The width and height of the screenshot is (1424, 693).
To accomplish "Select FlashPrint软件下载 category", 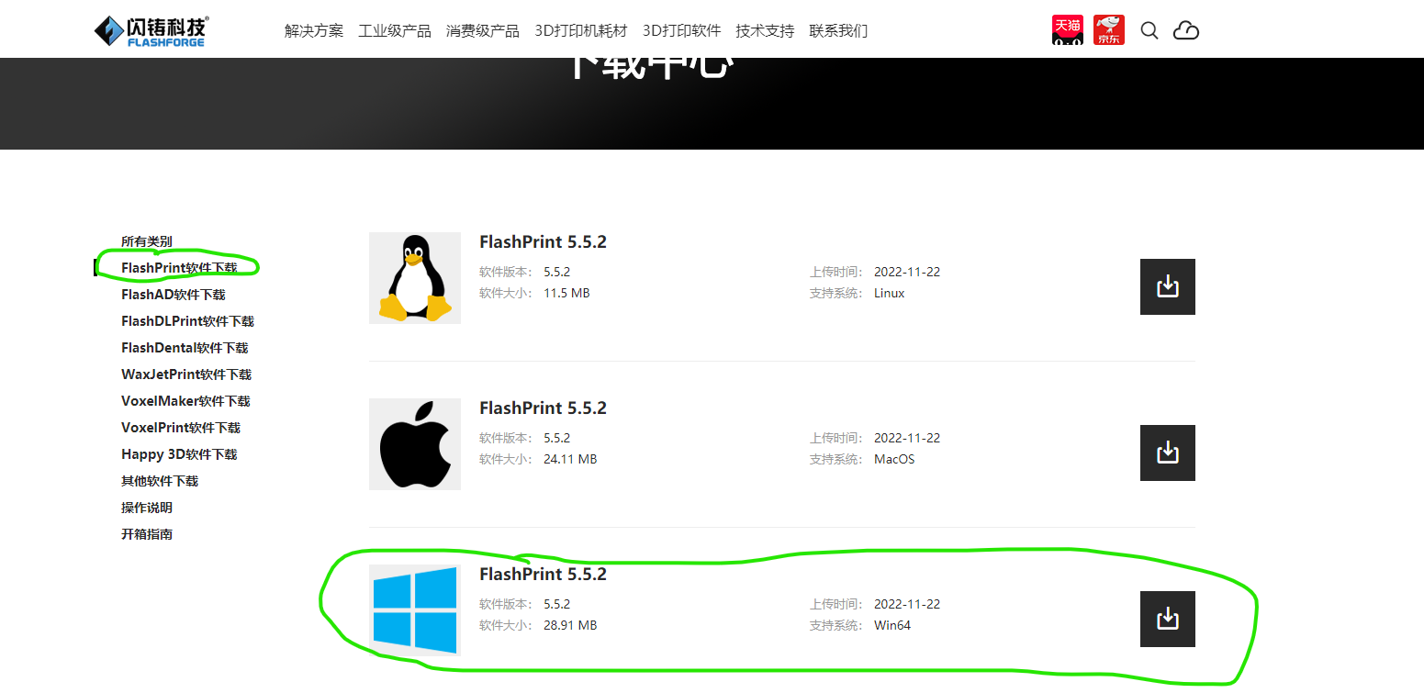I will (179, 268).
